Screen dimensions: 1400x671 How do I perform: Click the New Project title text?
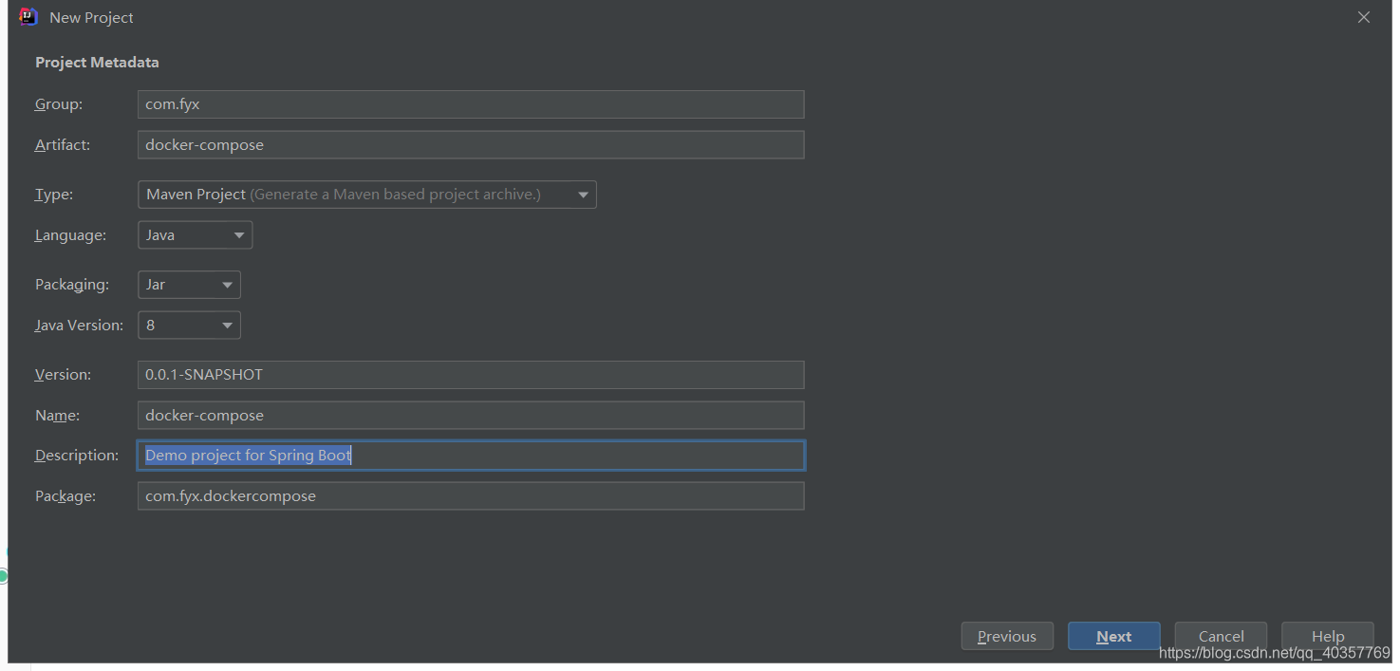tap(91, 17)
